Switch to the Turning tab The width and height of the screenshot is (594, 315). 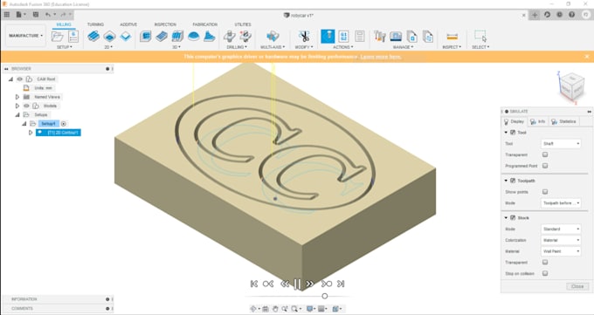click(x=95, y=24)
